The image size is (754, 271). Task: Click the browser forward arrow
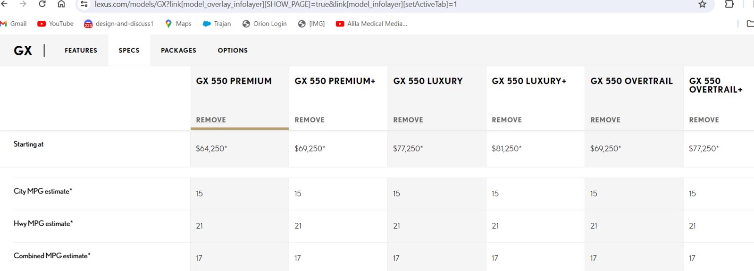pyautogui.click(x=23, y=4)
